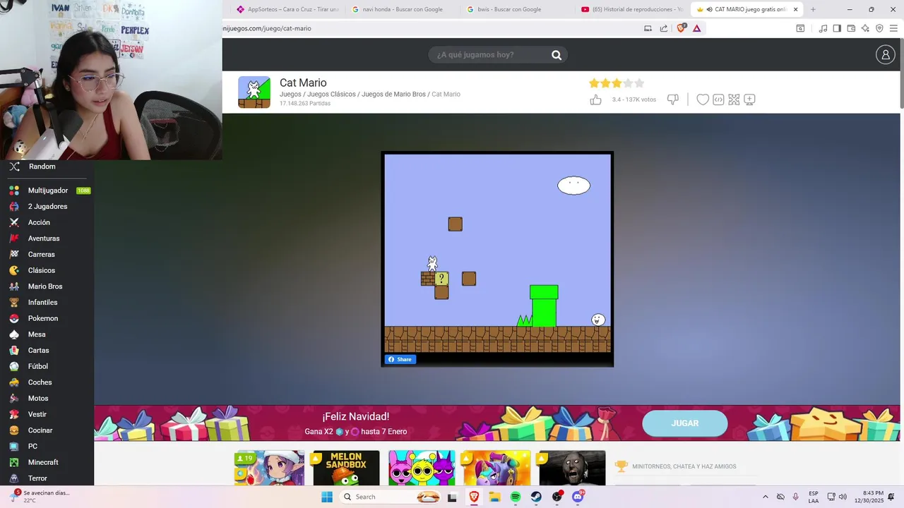Click the Cat Mario game thumbnail icon

point(254,92)
